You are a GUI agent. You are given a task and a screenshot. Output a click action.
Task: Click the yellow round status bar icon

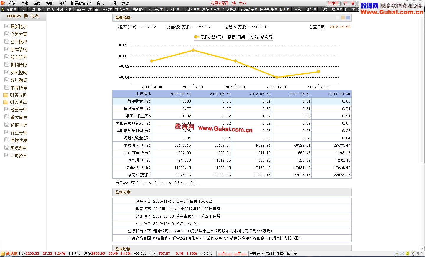[407, 253]
